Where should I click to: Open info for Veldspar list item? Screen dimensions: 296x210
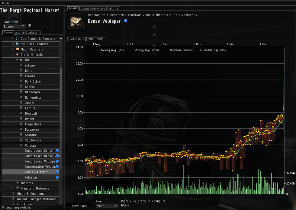pyautogui.click(x=57, y=177)
